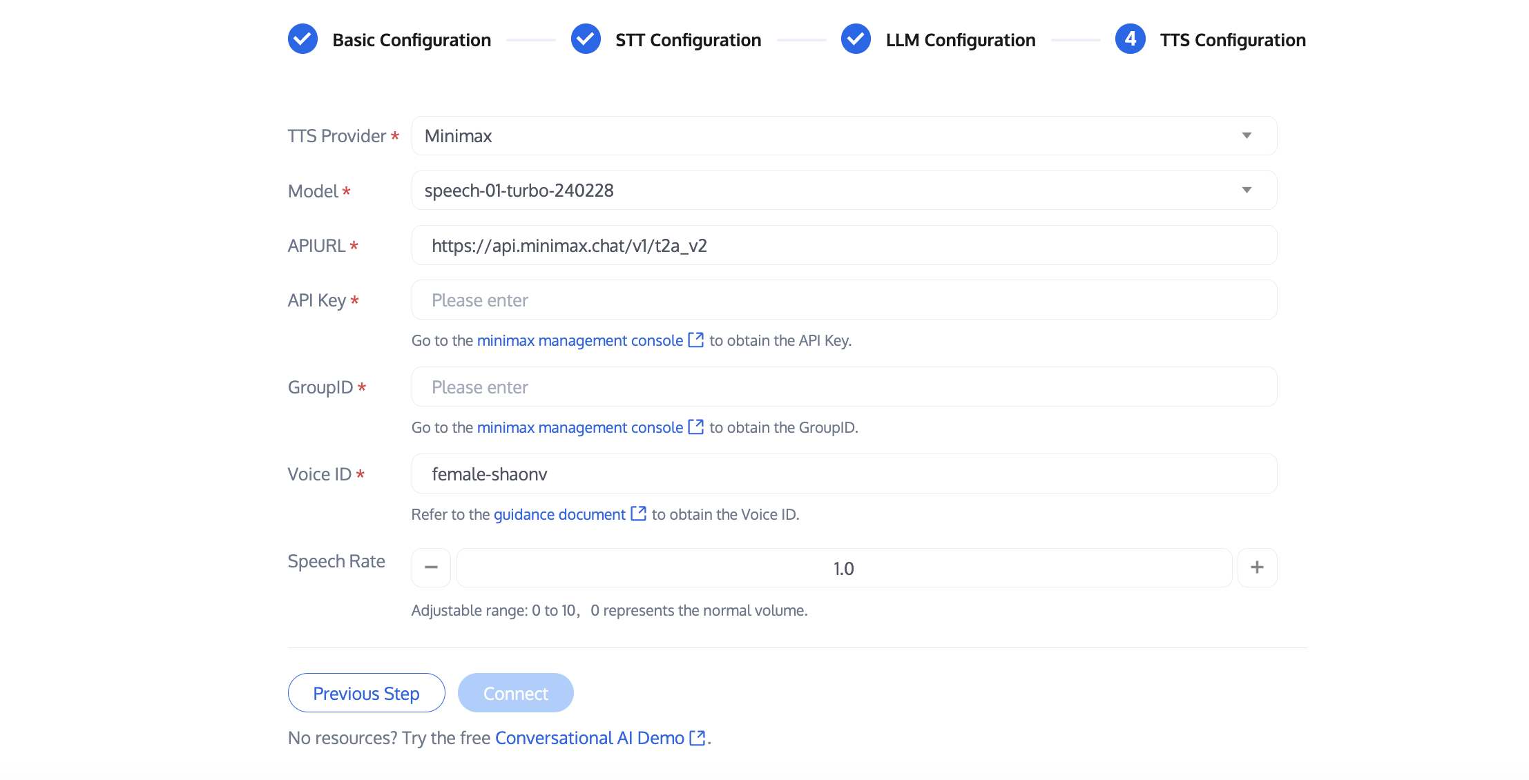Open the Conversational AI Demo link
1529x780 pixels.
pos(589,738)
